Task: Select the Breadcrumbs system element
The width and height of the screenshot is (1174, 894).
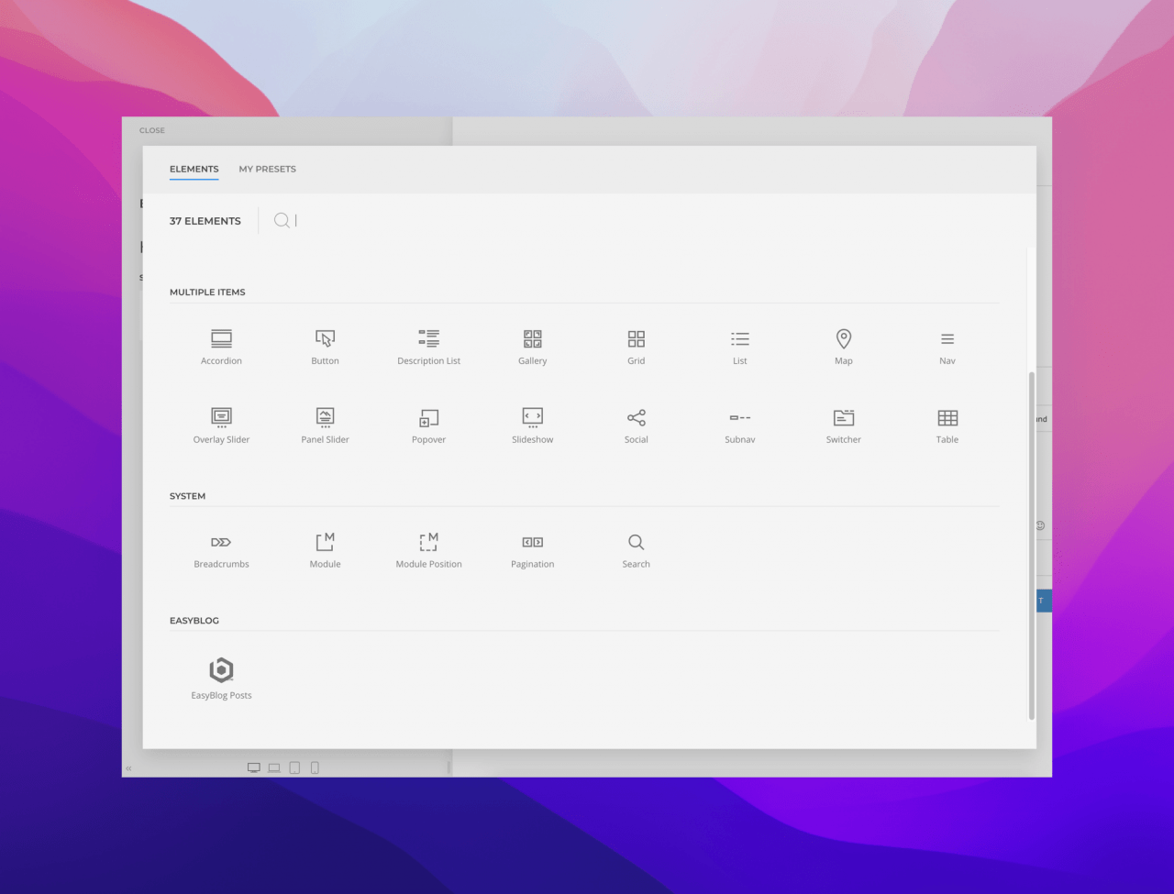Action: (221, 550)
